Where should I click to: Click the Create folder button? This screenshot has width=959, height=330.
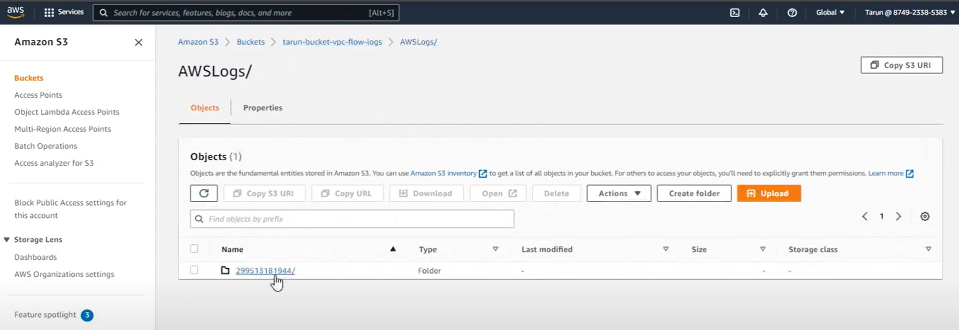[x=694, y=193]
